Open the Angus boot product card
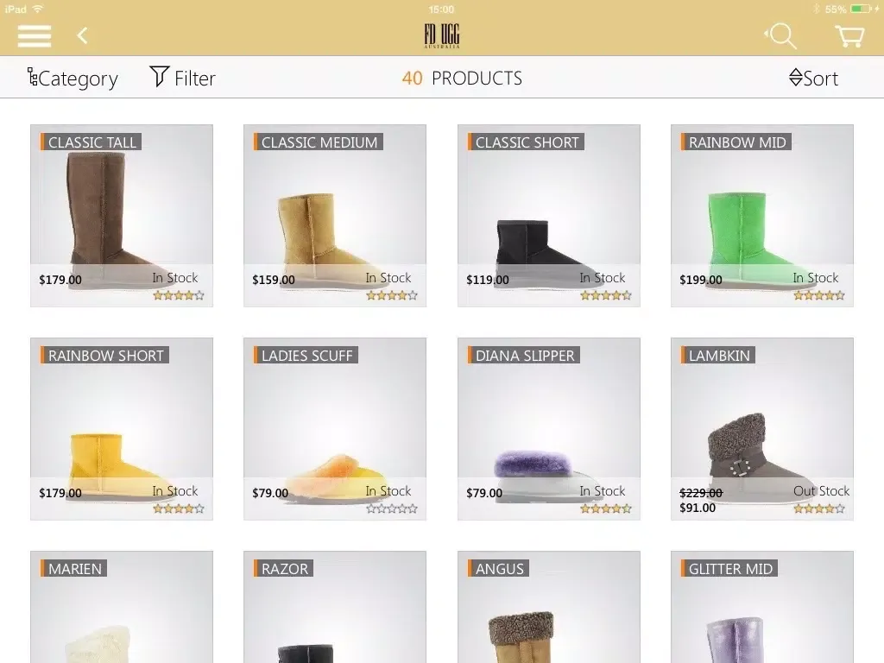This screenshot has width=884, height=663. (549, 607)
